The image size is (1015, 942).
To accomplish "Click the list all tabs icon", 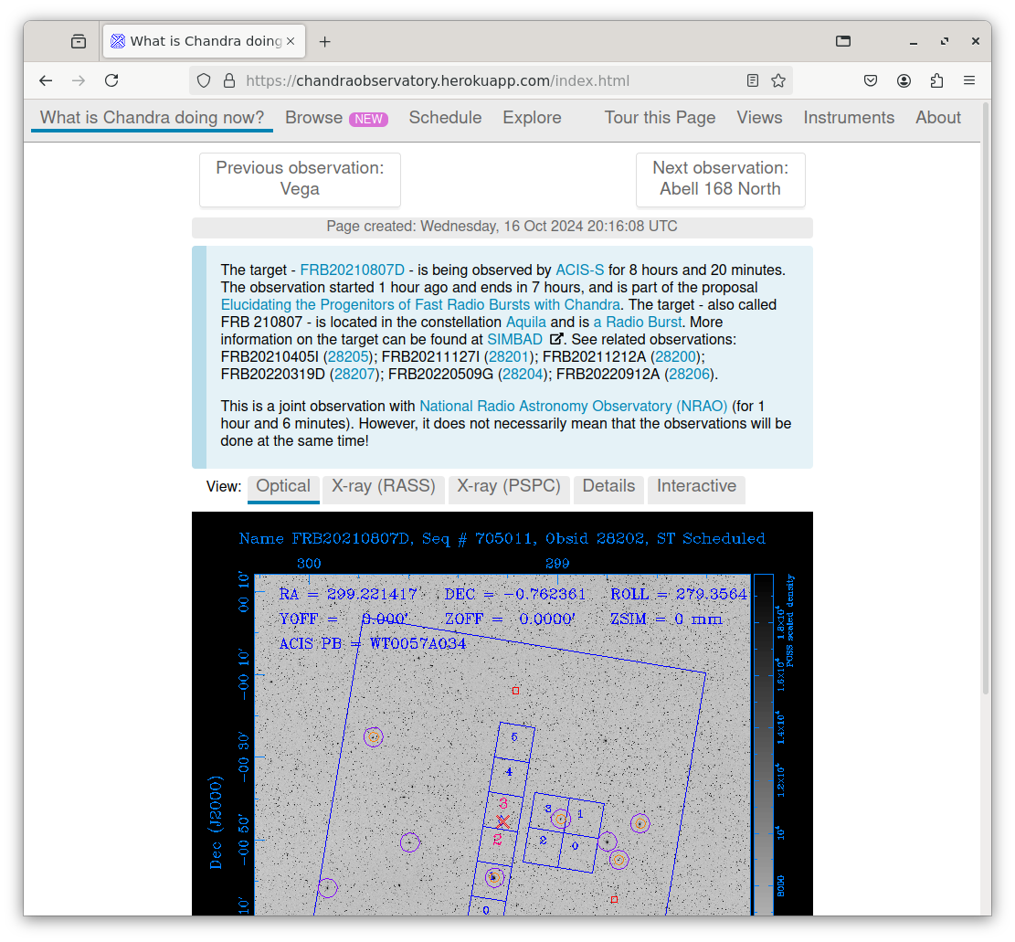I will coord(843,41).
